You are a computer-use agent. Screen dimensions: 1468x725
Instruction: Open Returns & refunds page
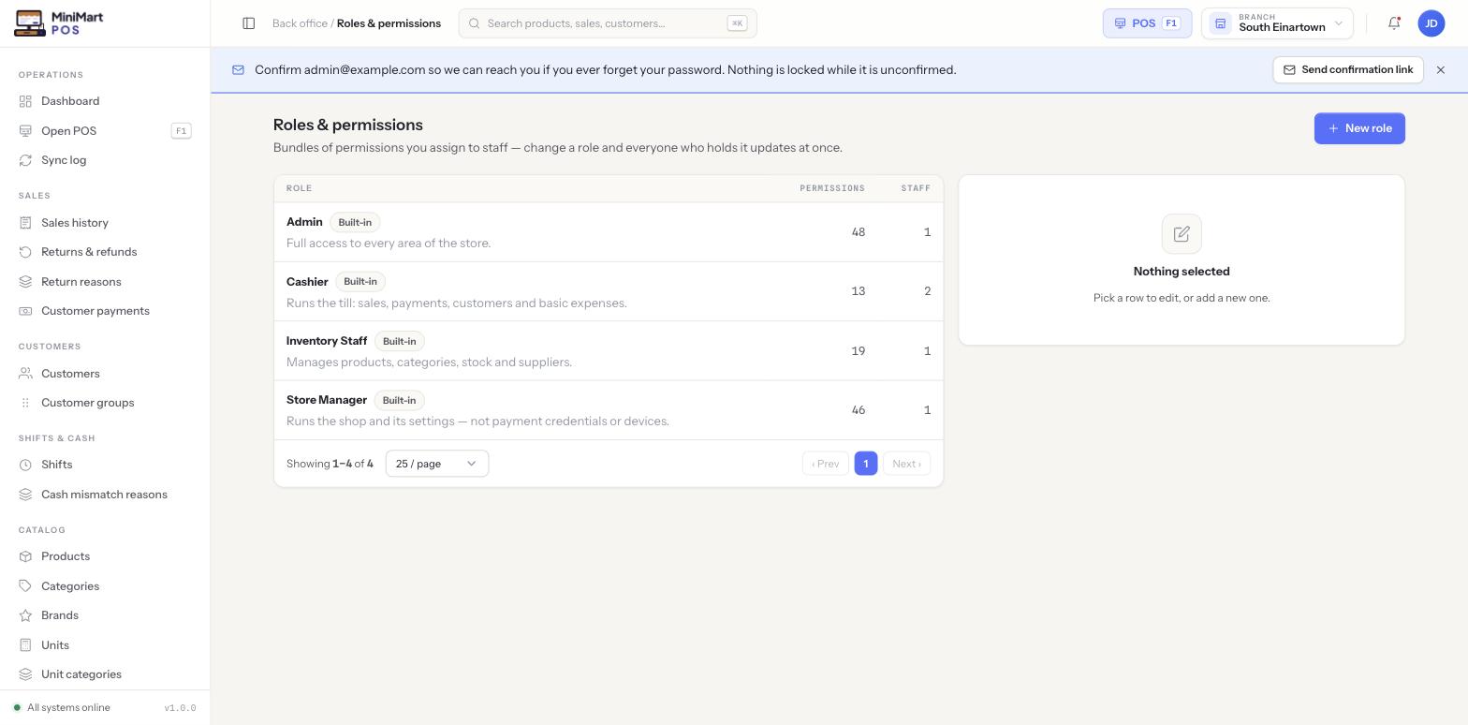(105, 252)
